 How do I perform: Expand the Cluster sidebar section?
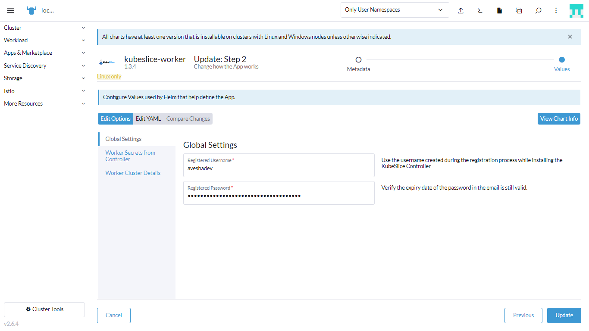(44, 28)
